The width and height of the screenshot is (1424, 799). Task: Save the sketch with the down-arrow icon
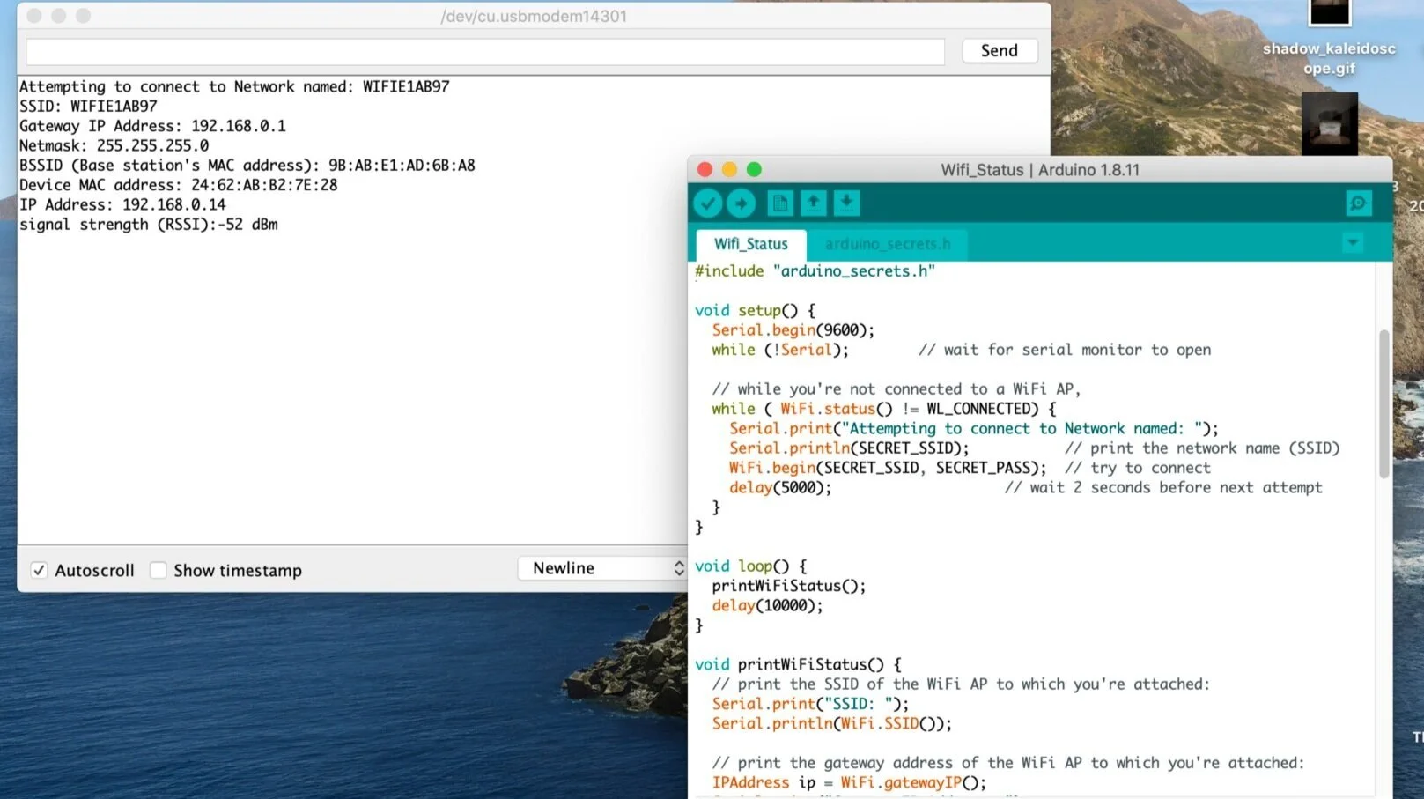click(846, 203)
